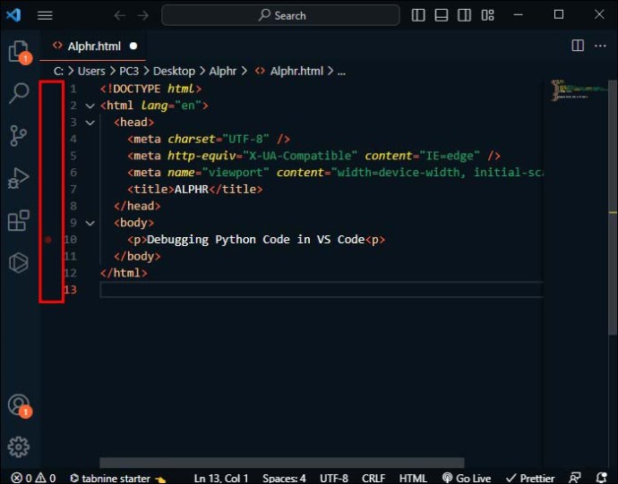
Task: Go forward with the right arrow
Action: [143, 15]
